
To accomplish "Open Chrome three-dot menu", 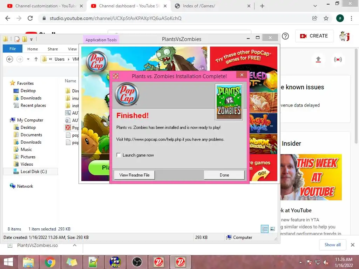I will coord(351,18).
